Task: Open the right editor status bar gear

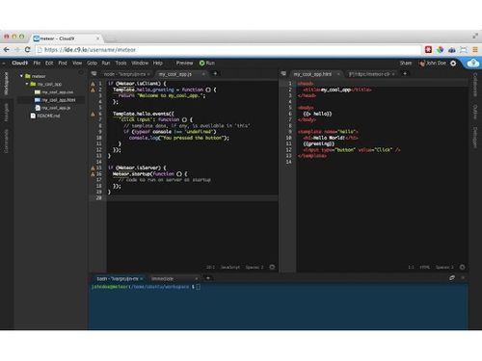Action: click(462, 267)
